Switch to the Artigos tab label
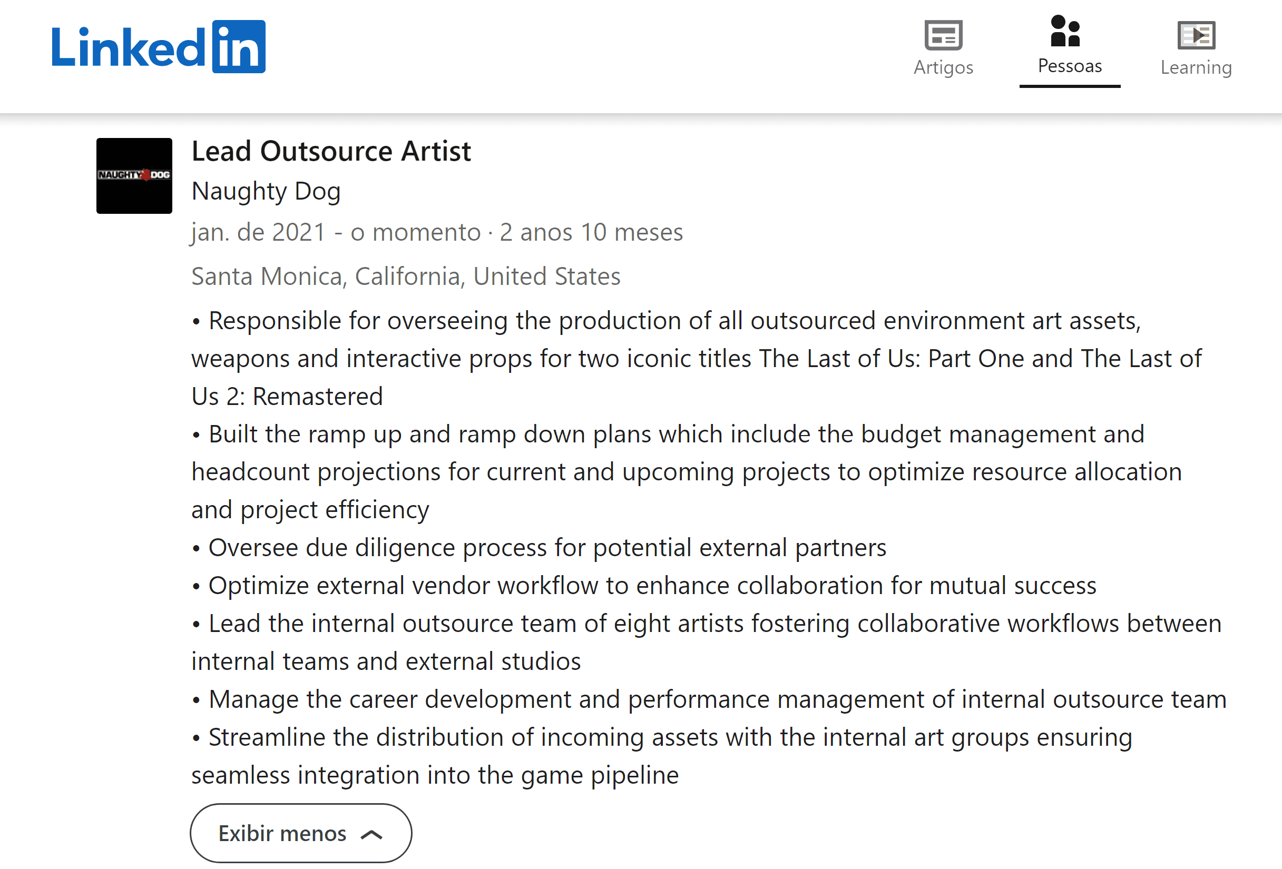Viewport: 1282px width, 869px height. pos(943,67)
